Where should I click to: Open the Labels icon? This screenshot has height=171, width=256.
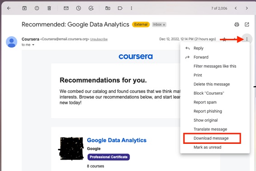tap(120, 8)
